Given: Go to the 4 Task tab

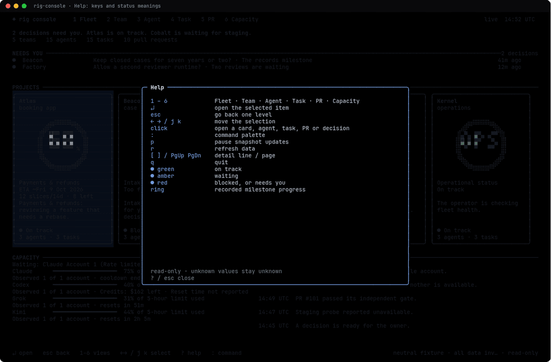Looking at the screenshot, I should [x=181, y=19].
